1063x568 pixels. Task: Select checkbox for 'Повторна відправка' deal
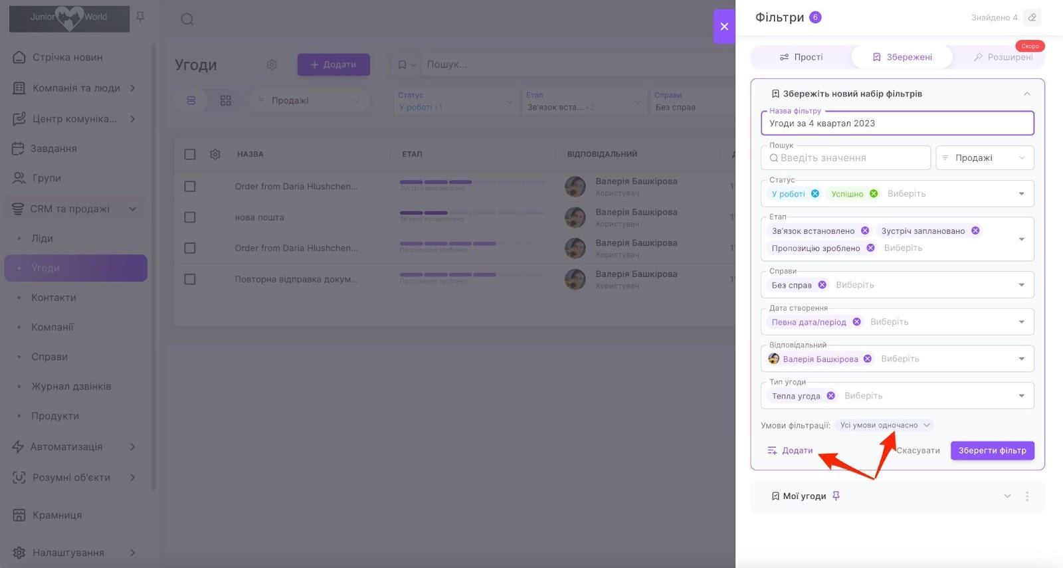point(190,279)
